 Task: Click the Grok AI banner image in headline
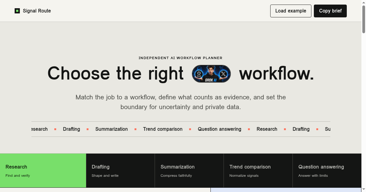211,74
